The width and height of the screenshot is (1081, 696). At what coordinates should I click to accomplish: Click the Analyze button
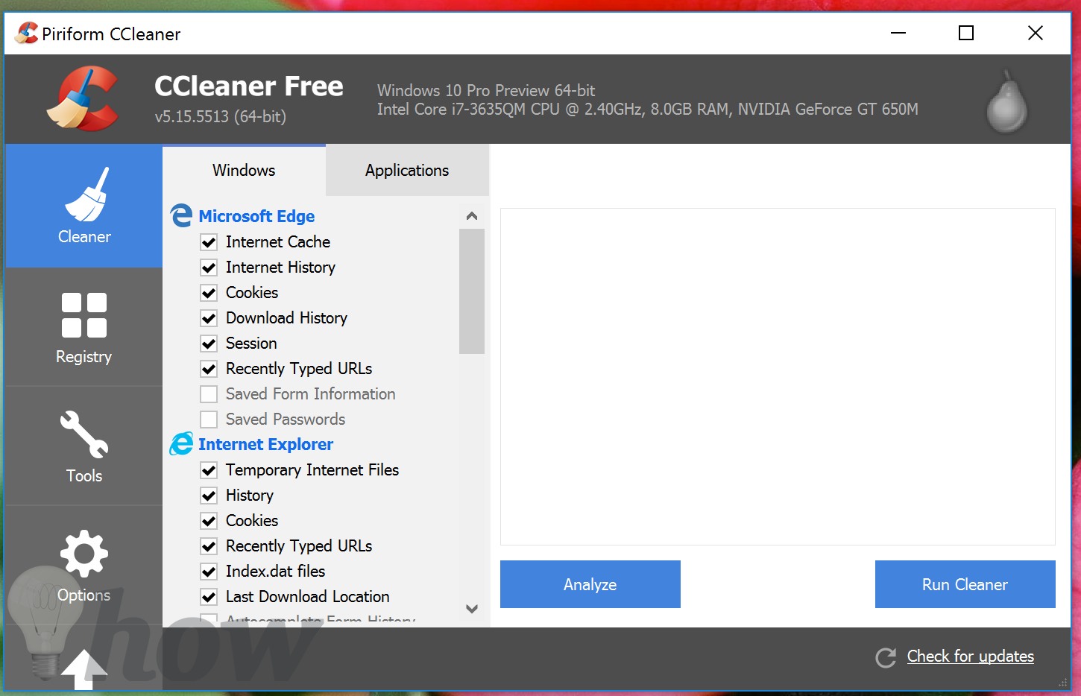[x=590, y=584]
